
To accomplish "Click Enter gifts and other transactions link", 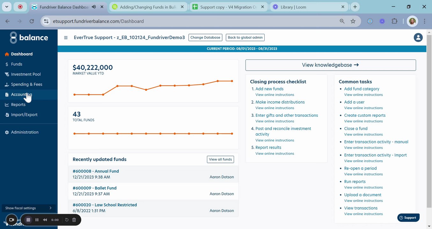I will point(287,115).
